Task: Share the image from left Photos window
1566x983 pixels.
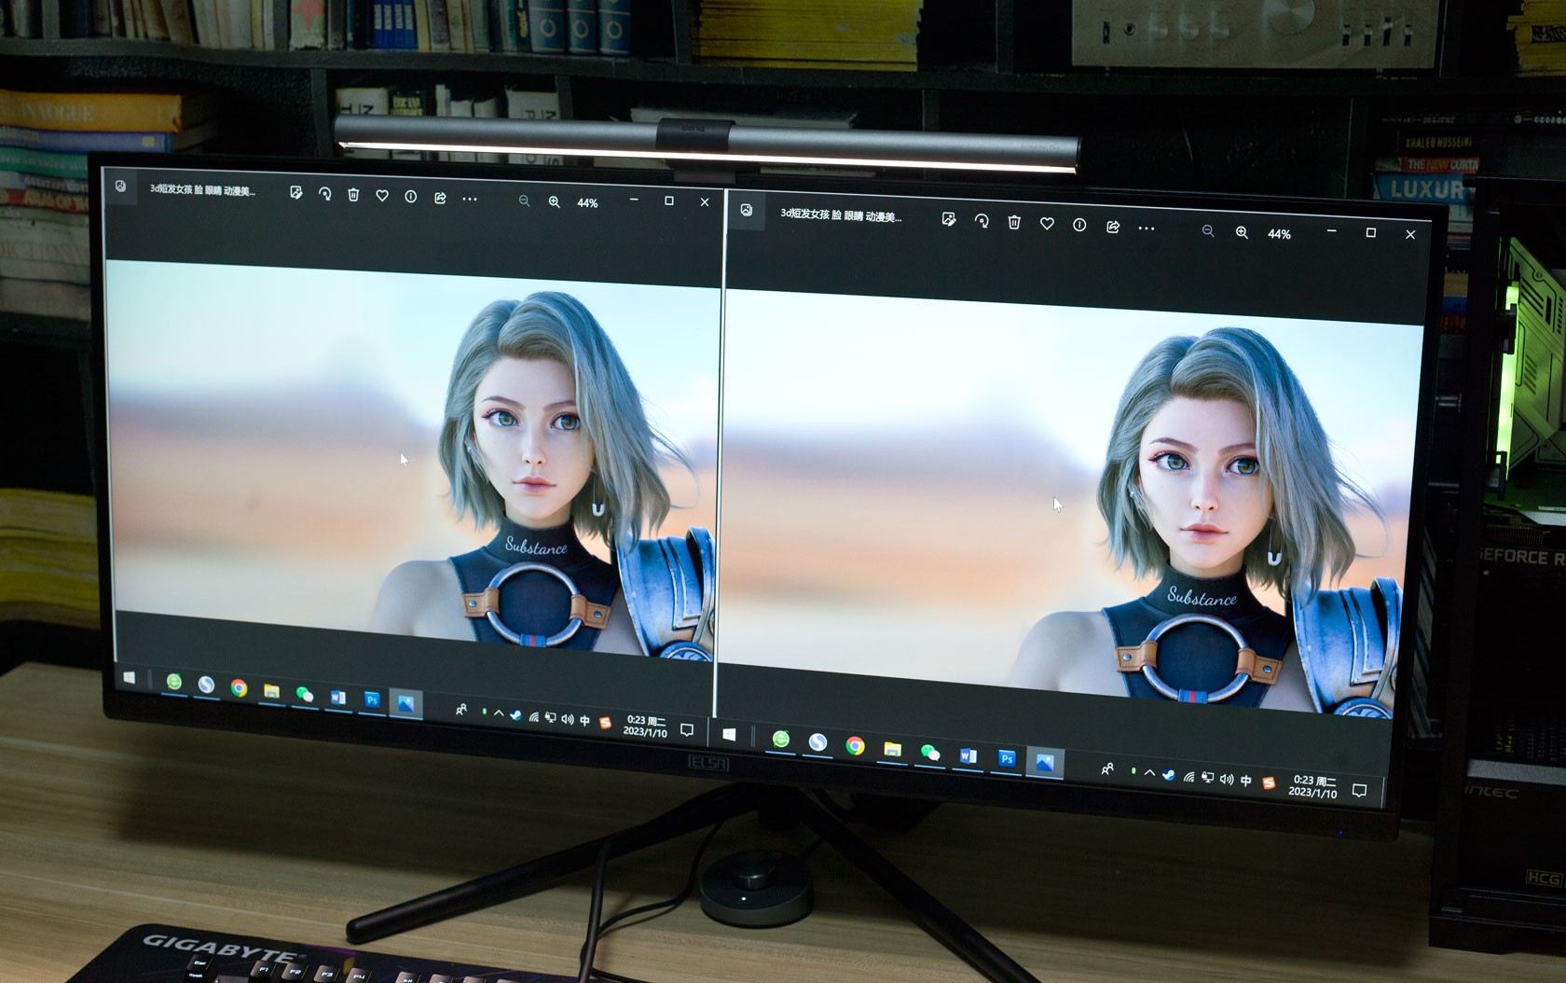Action: (440, 198)
